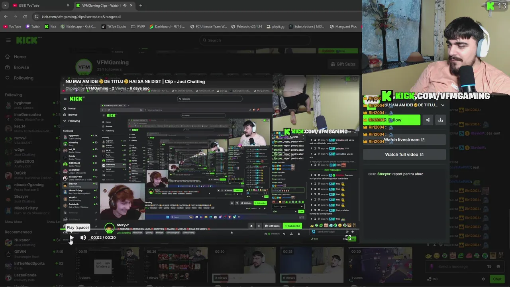This screenshot has height=287, width=510.
Task: Play the clip with the play button
Action: [x=71, y=238]
